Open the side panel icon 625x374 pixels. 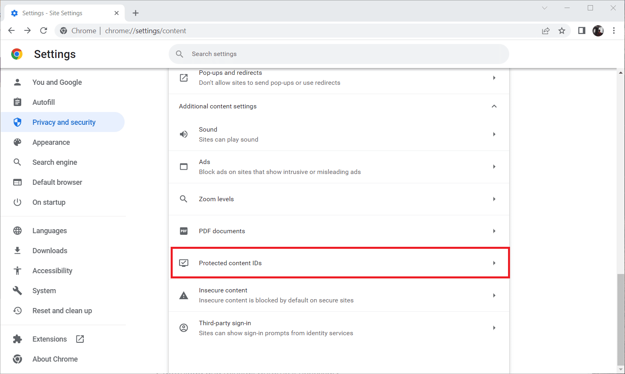point(582,30)
